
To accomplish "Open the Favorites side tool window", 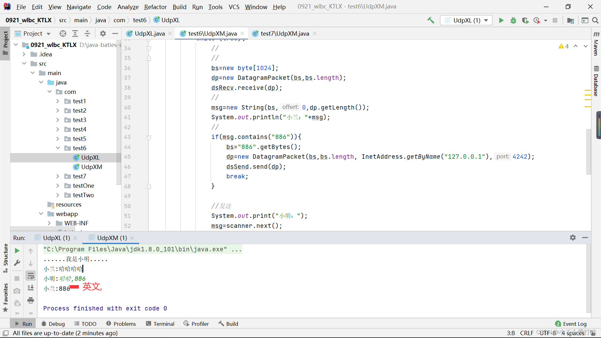I will [5, 297].
